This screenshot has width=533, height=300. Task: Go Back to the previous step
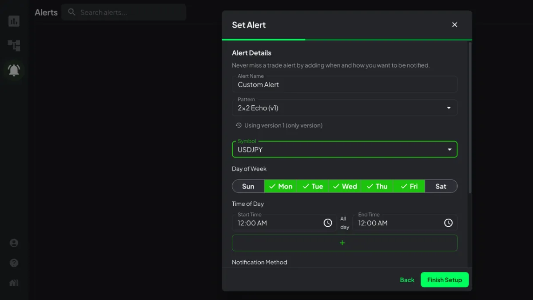pyautogui.click(x=407, y=280)
